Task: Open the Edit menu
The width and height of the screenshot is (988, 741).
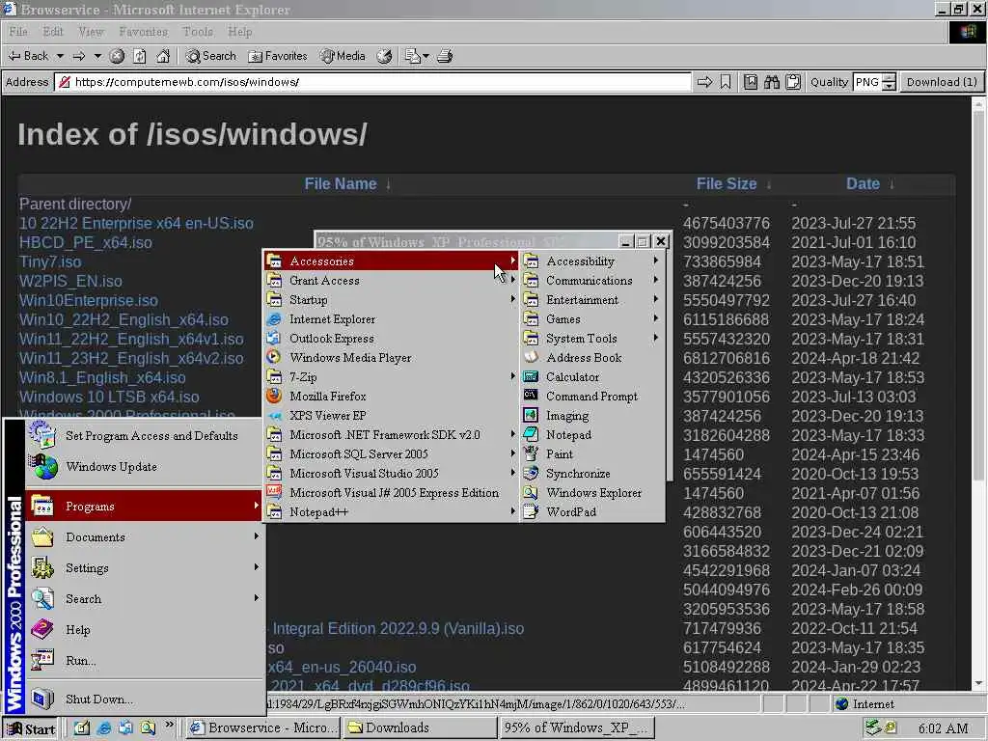Action: pos(53,32)
